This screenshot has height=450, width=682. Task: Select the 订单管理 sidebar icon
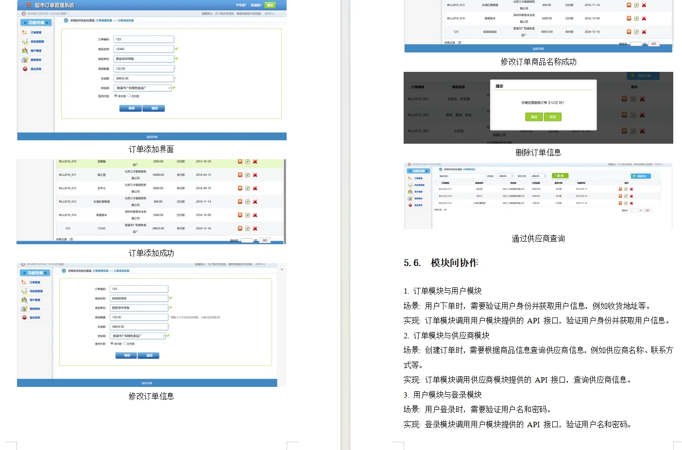[x=24, y=32]
